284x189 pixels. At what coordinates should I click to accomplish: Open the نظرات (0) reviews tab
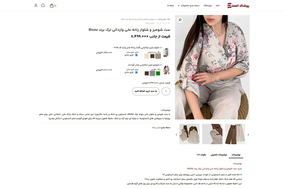click(x=201, y=155)
